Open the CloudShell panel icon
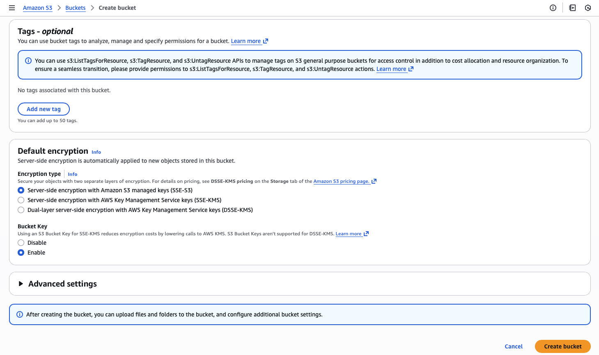The width and height of the screenshot is (599, 355). pyautogui.click(x=572, y=8)
